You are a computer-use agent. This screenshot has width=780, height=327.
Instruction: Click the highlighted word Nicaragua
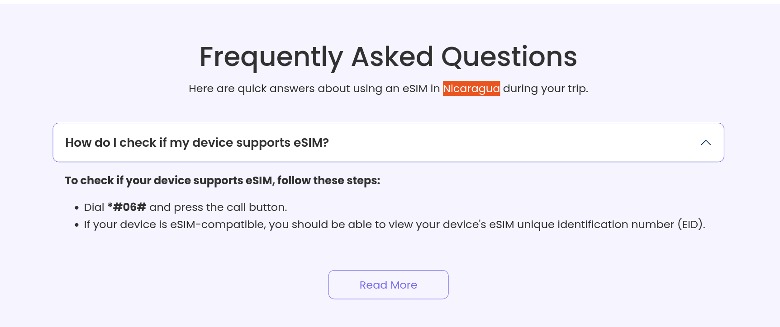tap(471, 89)
